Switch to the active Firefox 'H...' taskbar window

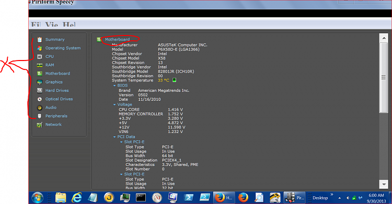click(x=224, y=198)
